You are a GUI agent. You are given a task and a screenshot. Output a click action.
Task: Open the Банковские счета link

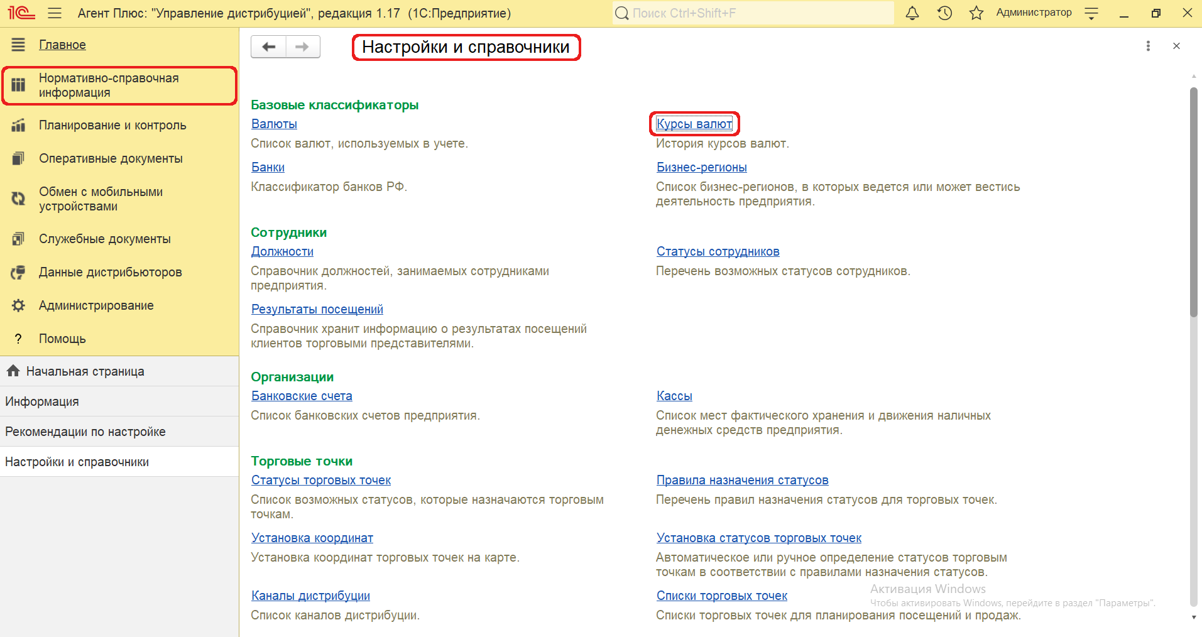[x=302, y=396]
